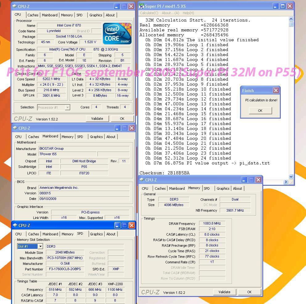This screenshot has width=306, height=304.
Task: Click OK in the CPU-Z CPU window
Action: (122, 119)
